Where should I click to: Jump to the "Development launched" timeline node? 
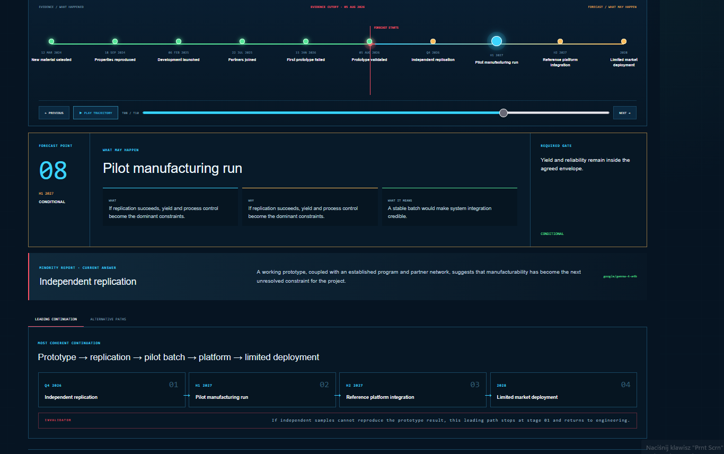pyautogui.click(x=179, y=41)
